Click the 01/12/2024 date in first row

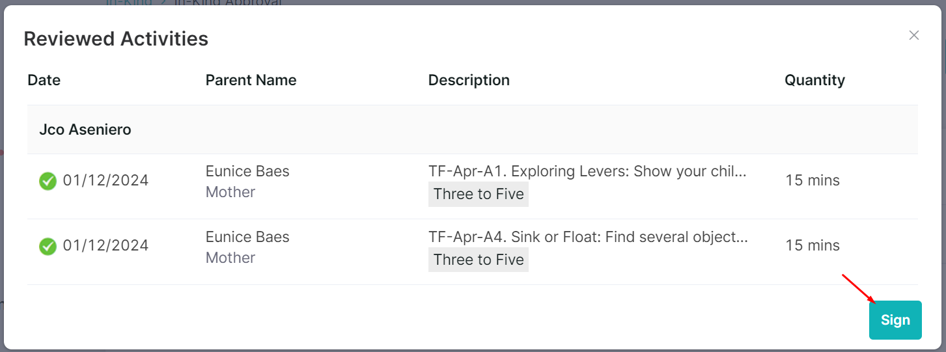point(105,180)
